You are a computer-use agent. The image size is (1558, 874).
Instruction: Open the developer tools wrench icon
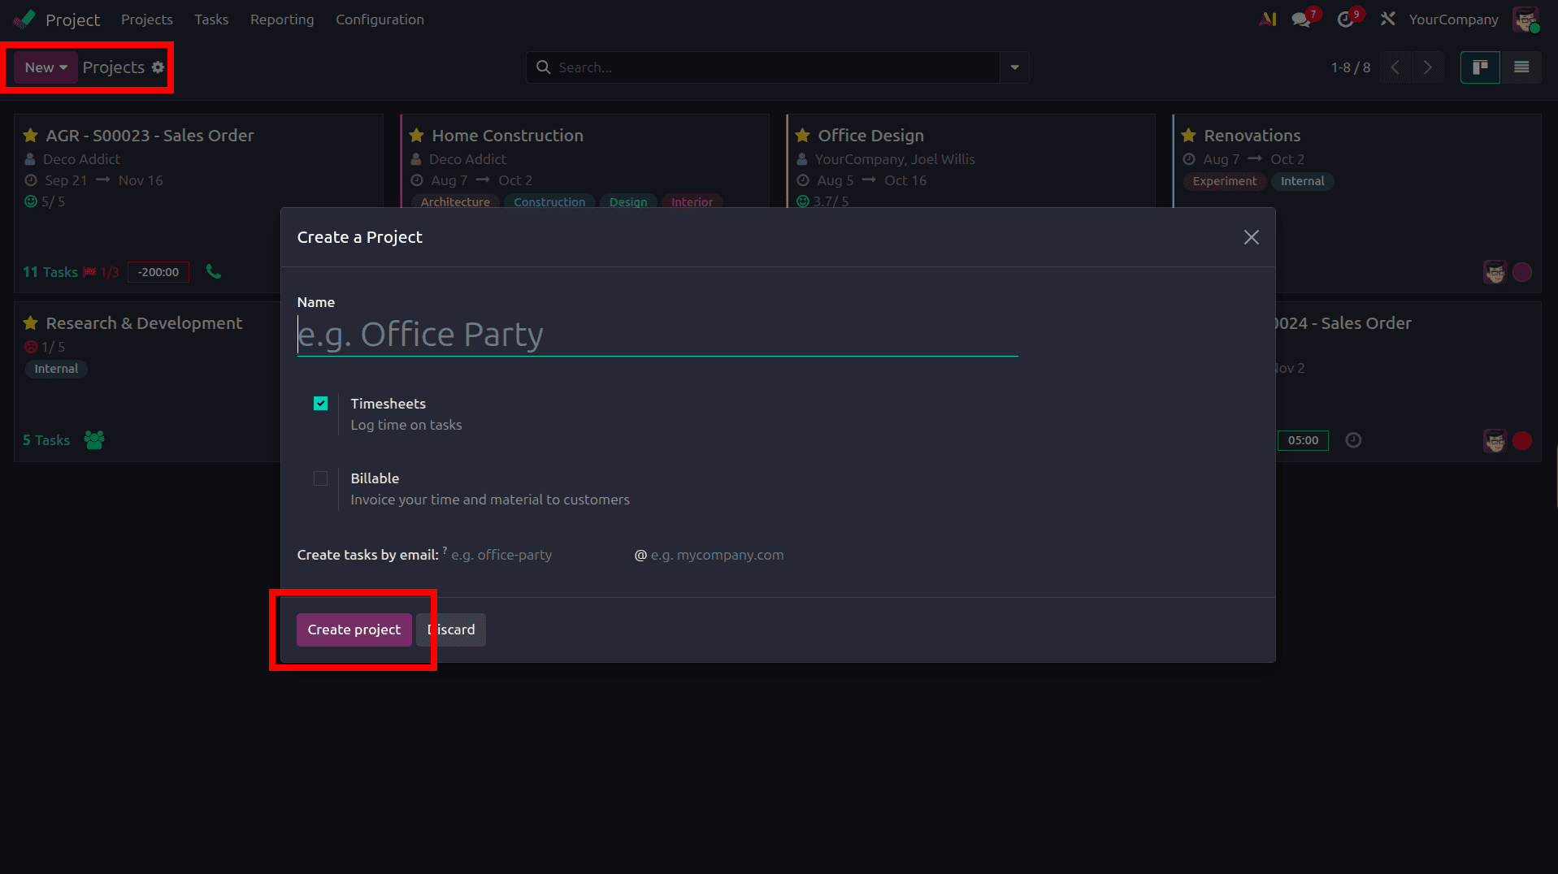pos(1387,19)
